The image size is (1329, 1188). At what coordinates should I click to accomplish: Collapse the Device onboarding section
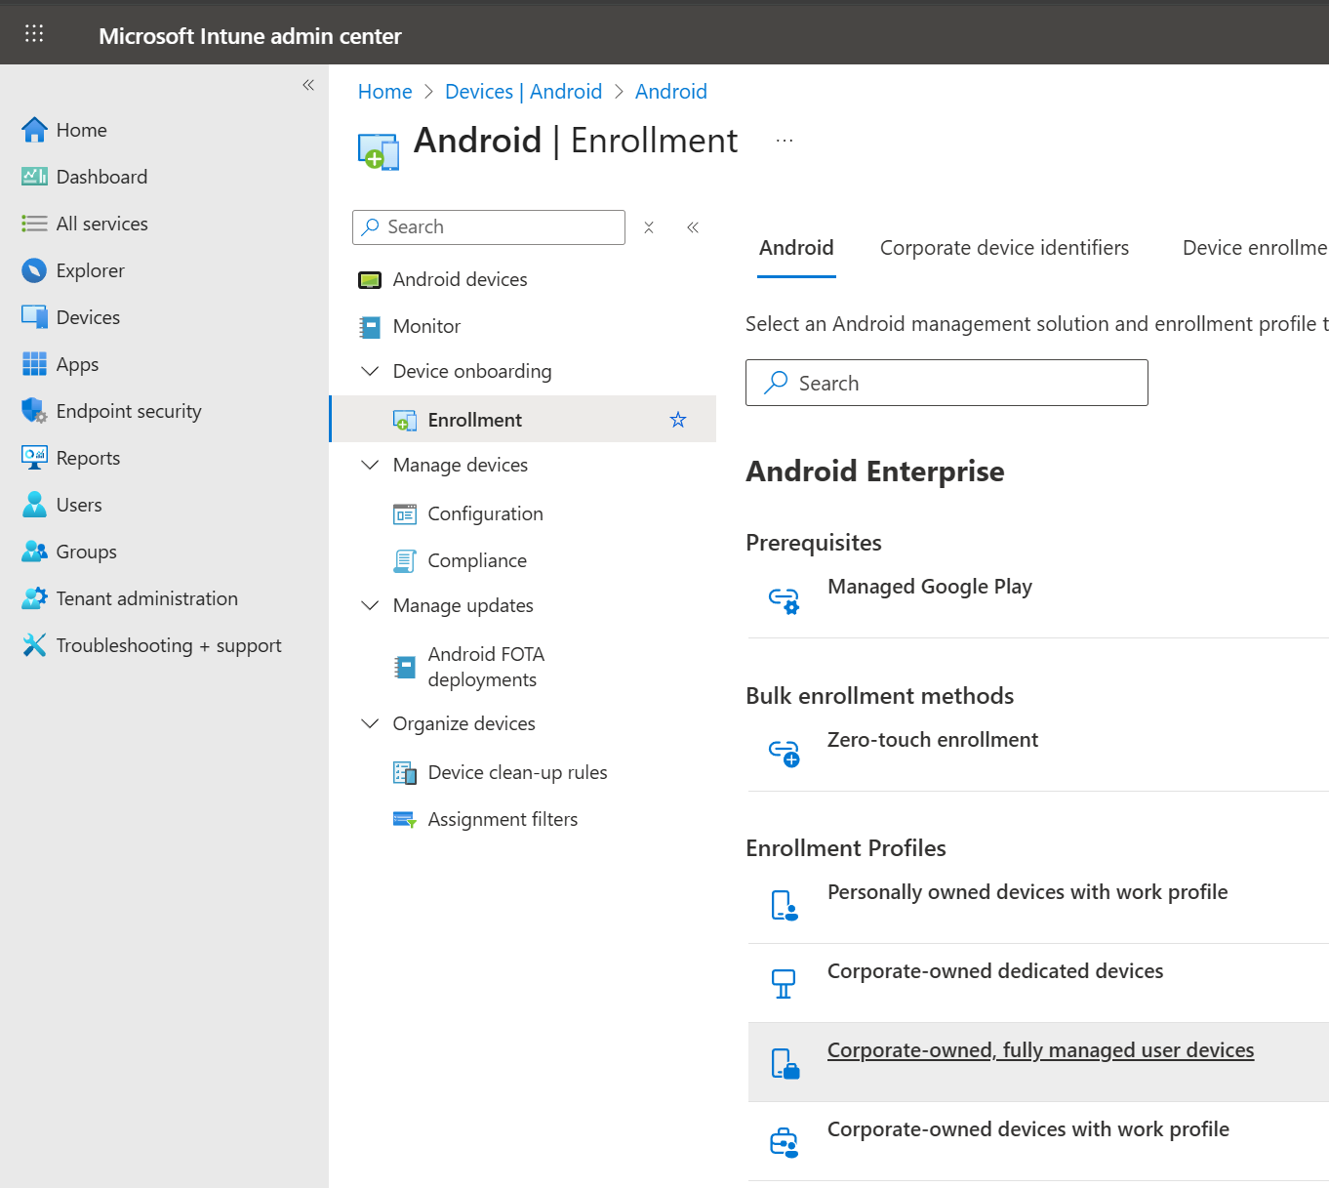(370, 371)
